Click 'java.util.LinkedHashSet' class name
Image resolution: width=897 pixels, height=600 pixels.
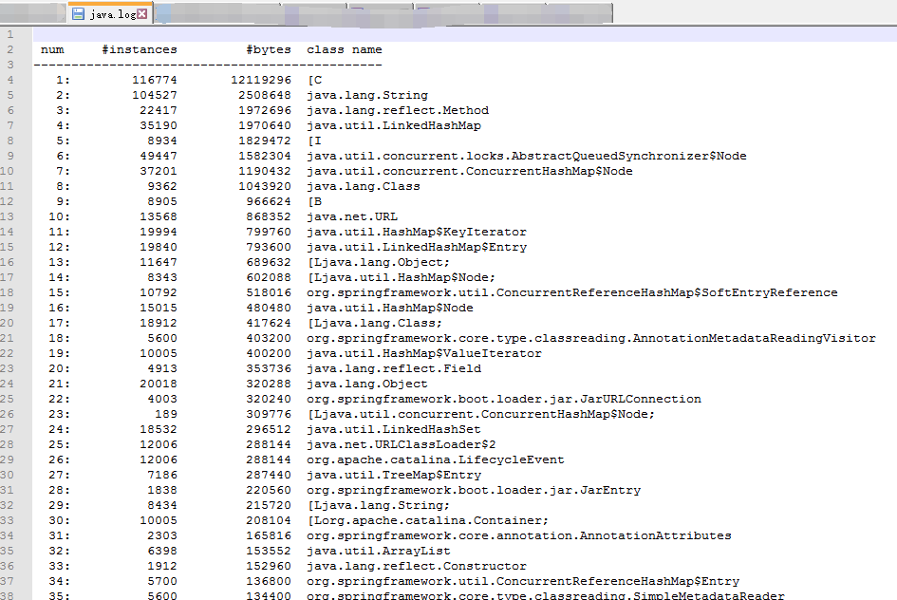(394, 429)
